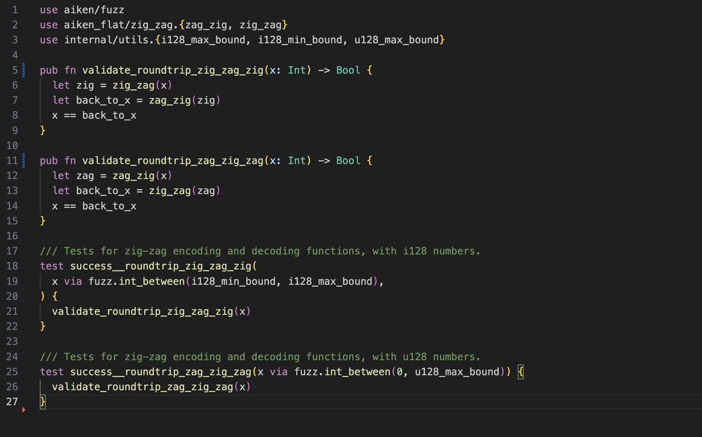This screenshot has height=437, width=702.
Task: Click 'zig_zag(x)' call on line 6
Action: 142,85
